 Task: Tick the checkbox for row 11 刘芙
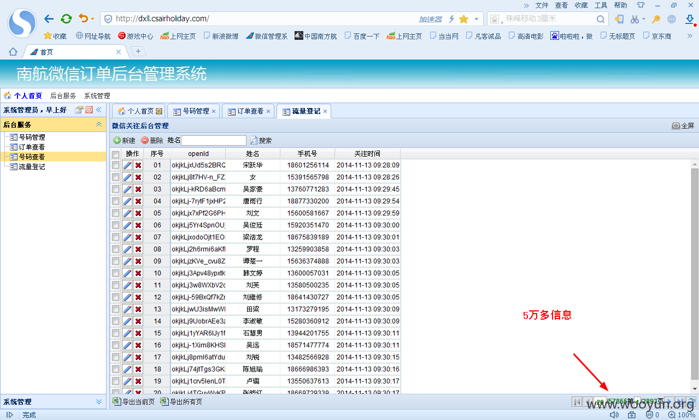(115, 285)
